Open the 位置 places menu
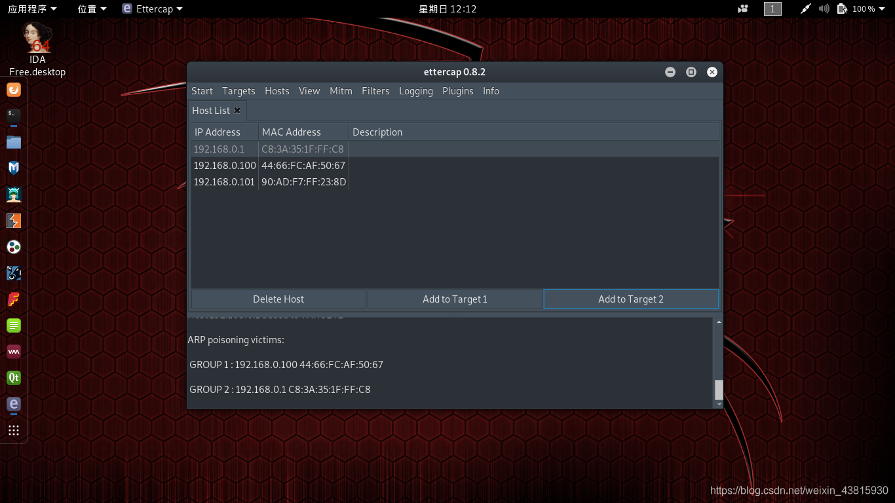 [92, 9]
